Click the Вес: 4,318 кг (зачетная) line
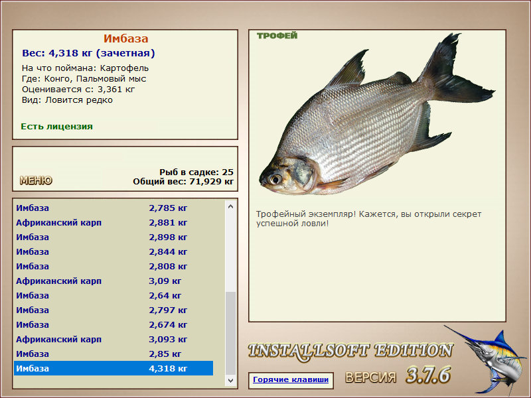The height and width of the screenshot is (398, 531). coord(88,53)
